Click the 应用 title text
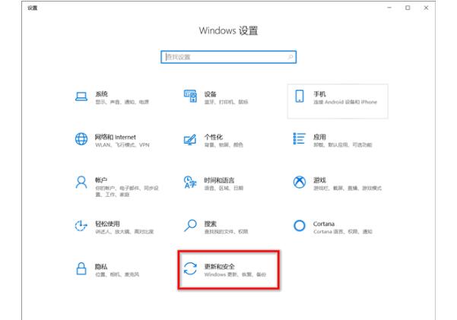This screenshot has height=320, width=457. pyautogui.click(x=319, y=137)
